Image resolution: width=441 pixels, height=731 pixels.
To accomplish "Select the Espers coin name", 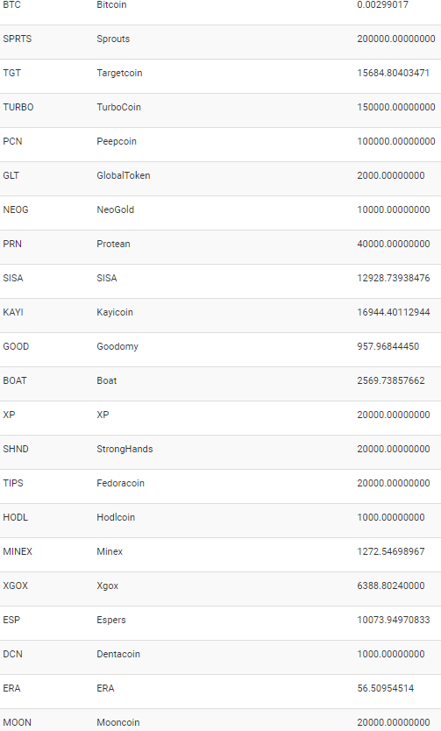I will coord(111,620).
